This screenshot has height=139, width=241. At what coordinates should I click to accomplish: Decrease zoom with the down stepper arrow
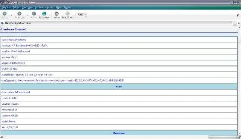(86, 16)
